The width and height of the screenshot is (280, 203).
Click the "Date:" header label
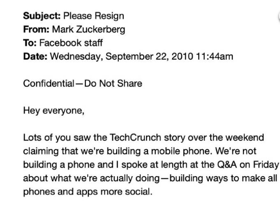tap(35, 56)
